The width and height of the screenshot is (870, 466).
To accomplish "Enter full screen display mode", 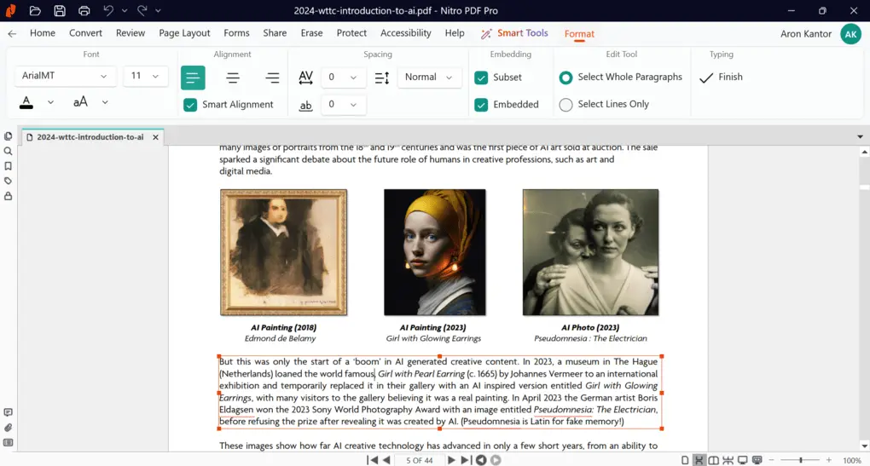I will click(x=742, y=460).
